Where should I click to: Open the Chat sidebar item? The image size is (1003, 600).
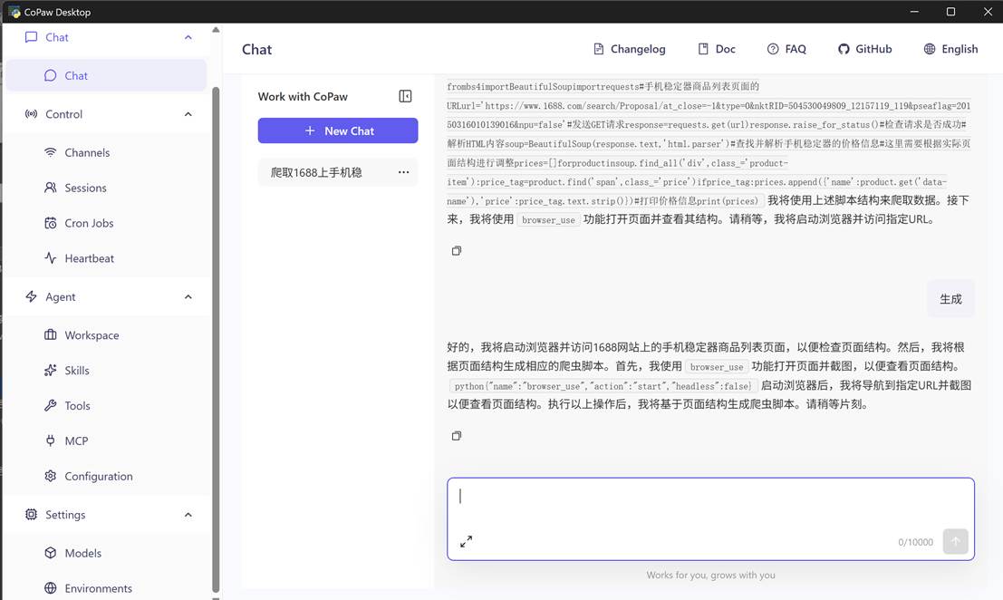click(106, 75)
